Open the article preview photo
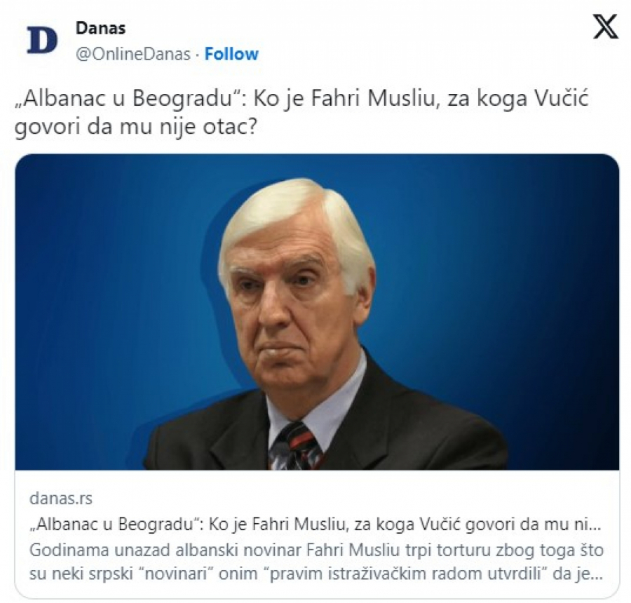The height and width of the screenshot is (603, 631). pos(317,312)
